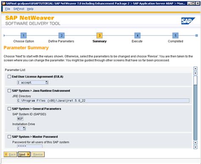The height and width of the screenshot is (164, 201).
Task: Click the 'Completed' step label
Action: click(x=176, y=41)
